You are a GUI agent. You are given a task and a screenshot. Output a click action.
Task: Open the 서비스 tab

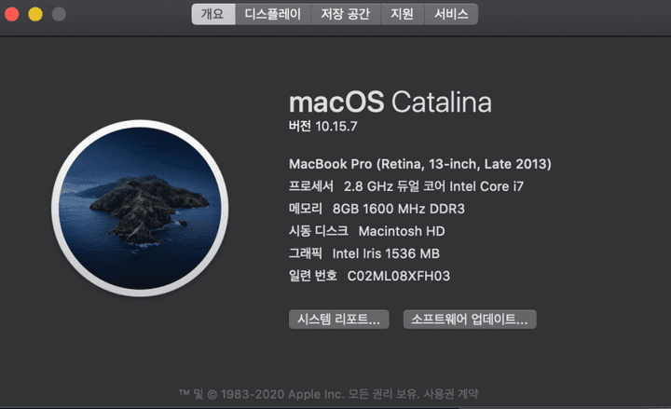tap(451, 14)
